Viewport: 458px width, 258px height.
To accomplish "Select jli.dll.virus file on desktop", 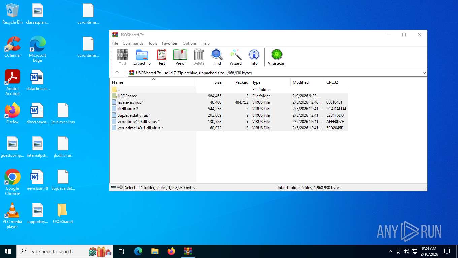I will (x=63, y=147).
